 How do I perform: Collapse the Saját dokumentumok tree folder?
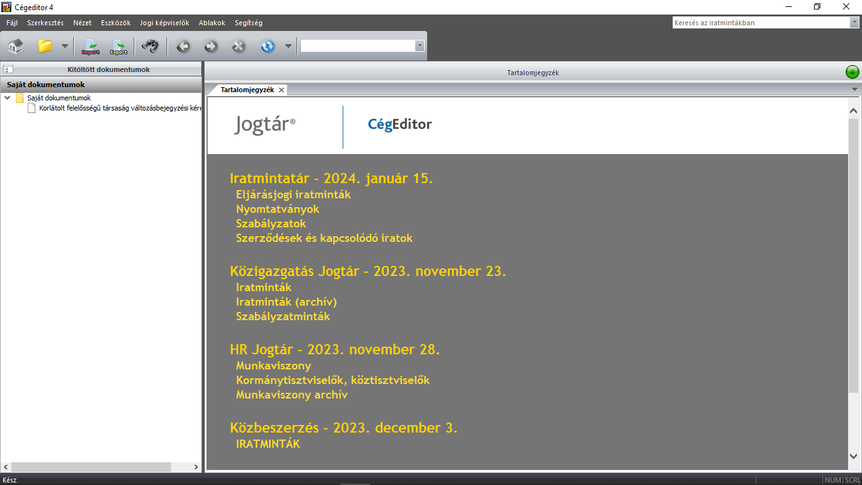[x=7, y=98]
